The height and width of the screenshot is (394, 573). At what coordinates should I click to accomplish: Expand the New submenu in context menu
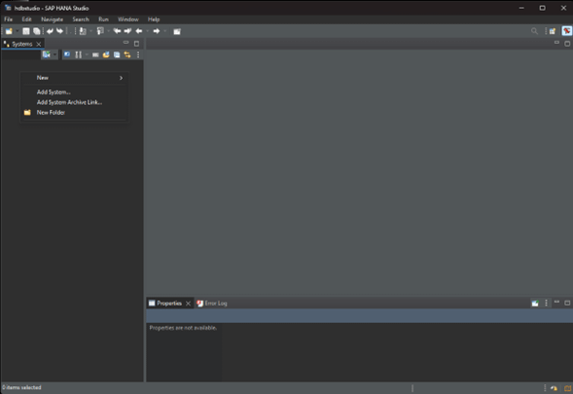74,78
